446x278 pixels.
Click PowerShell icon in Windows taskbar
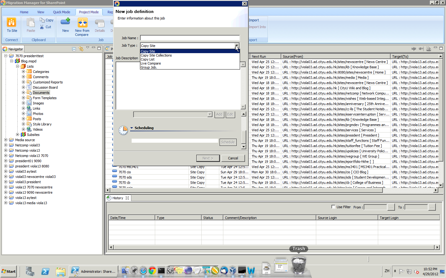coord(45,271)
